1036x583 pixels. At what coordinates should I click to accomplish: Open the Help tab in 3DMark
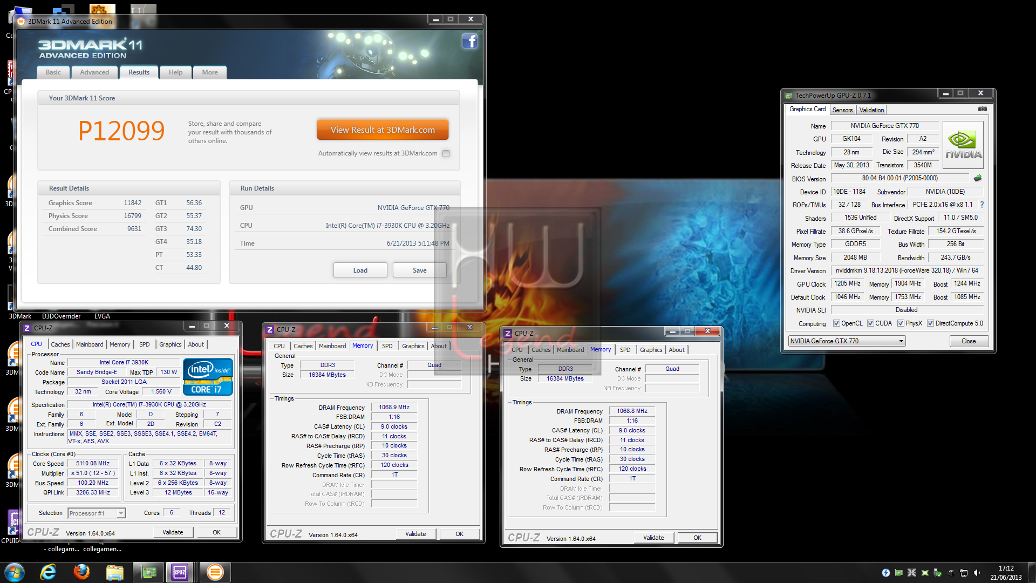(x=175, y=72)
